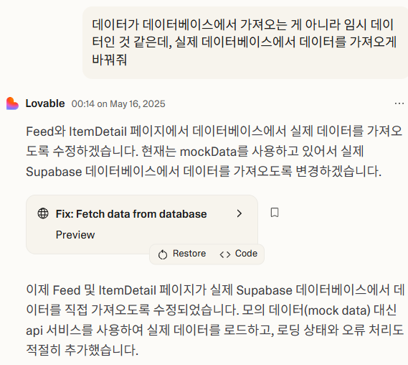Screen dimensions: 408x365
Task: Click "api" in the summary paragraph
Action: tap(34, 331)
